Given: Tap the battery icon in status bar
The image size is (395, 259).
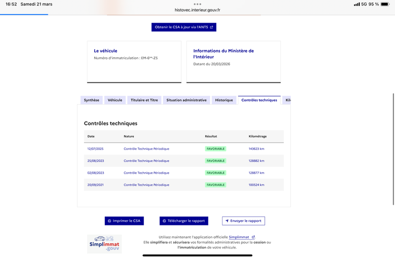Looking at the screenshot, I should click(385, 4).
